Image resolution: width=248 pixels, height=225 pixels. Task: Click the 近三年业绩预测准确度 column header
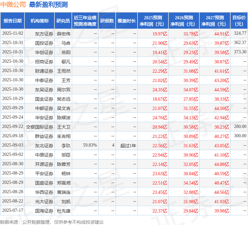[x=85, y=21]
